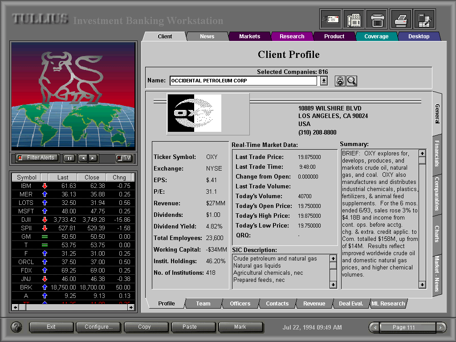
Task: Switch to the Research tab
Action: [x=292, y=37]
